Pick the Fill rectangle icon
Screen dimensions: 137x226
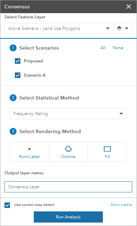(x=107, y=149)
